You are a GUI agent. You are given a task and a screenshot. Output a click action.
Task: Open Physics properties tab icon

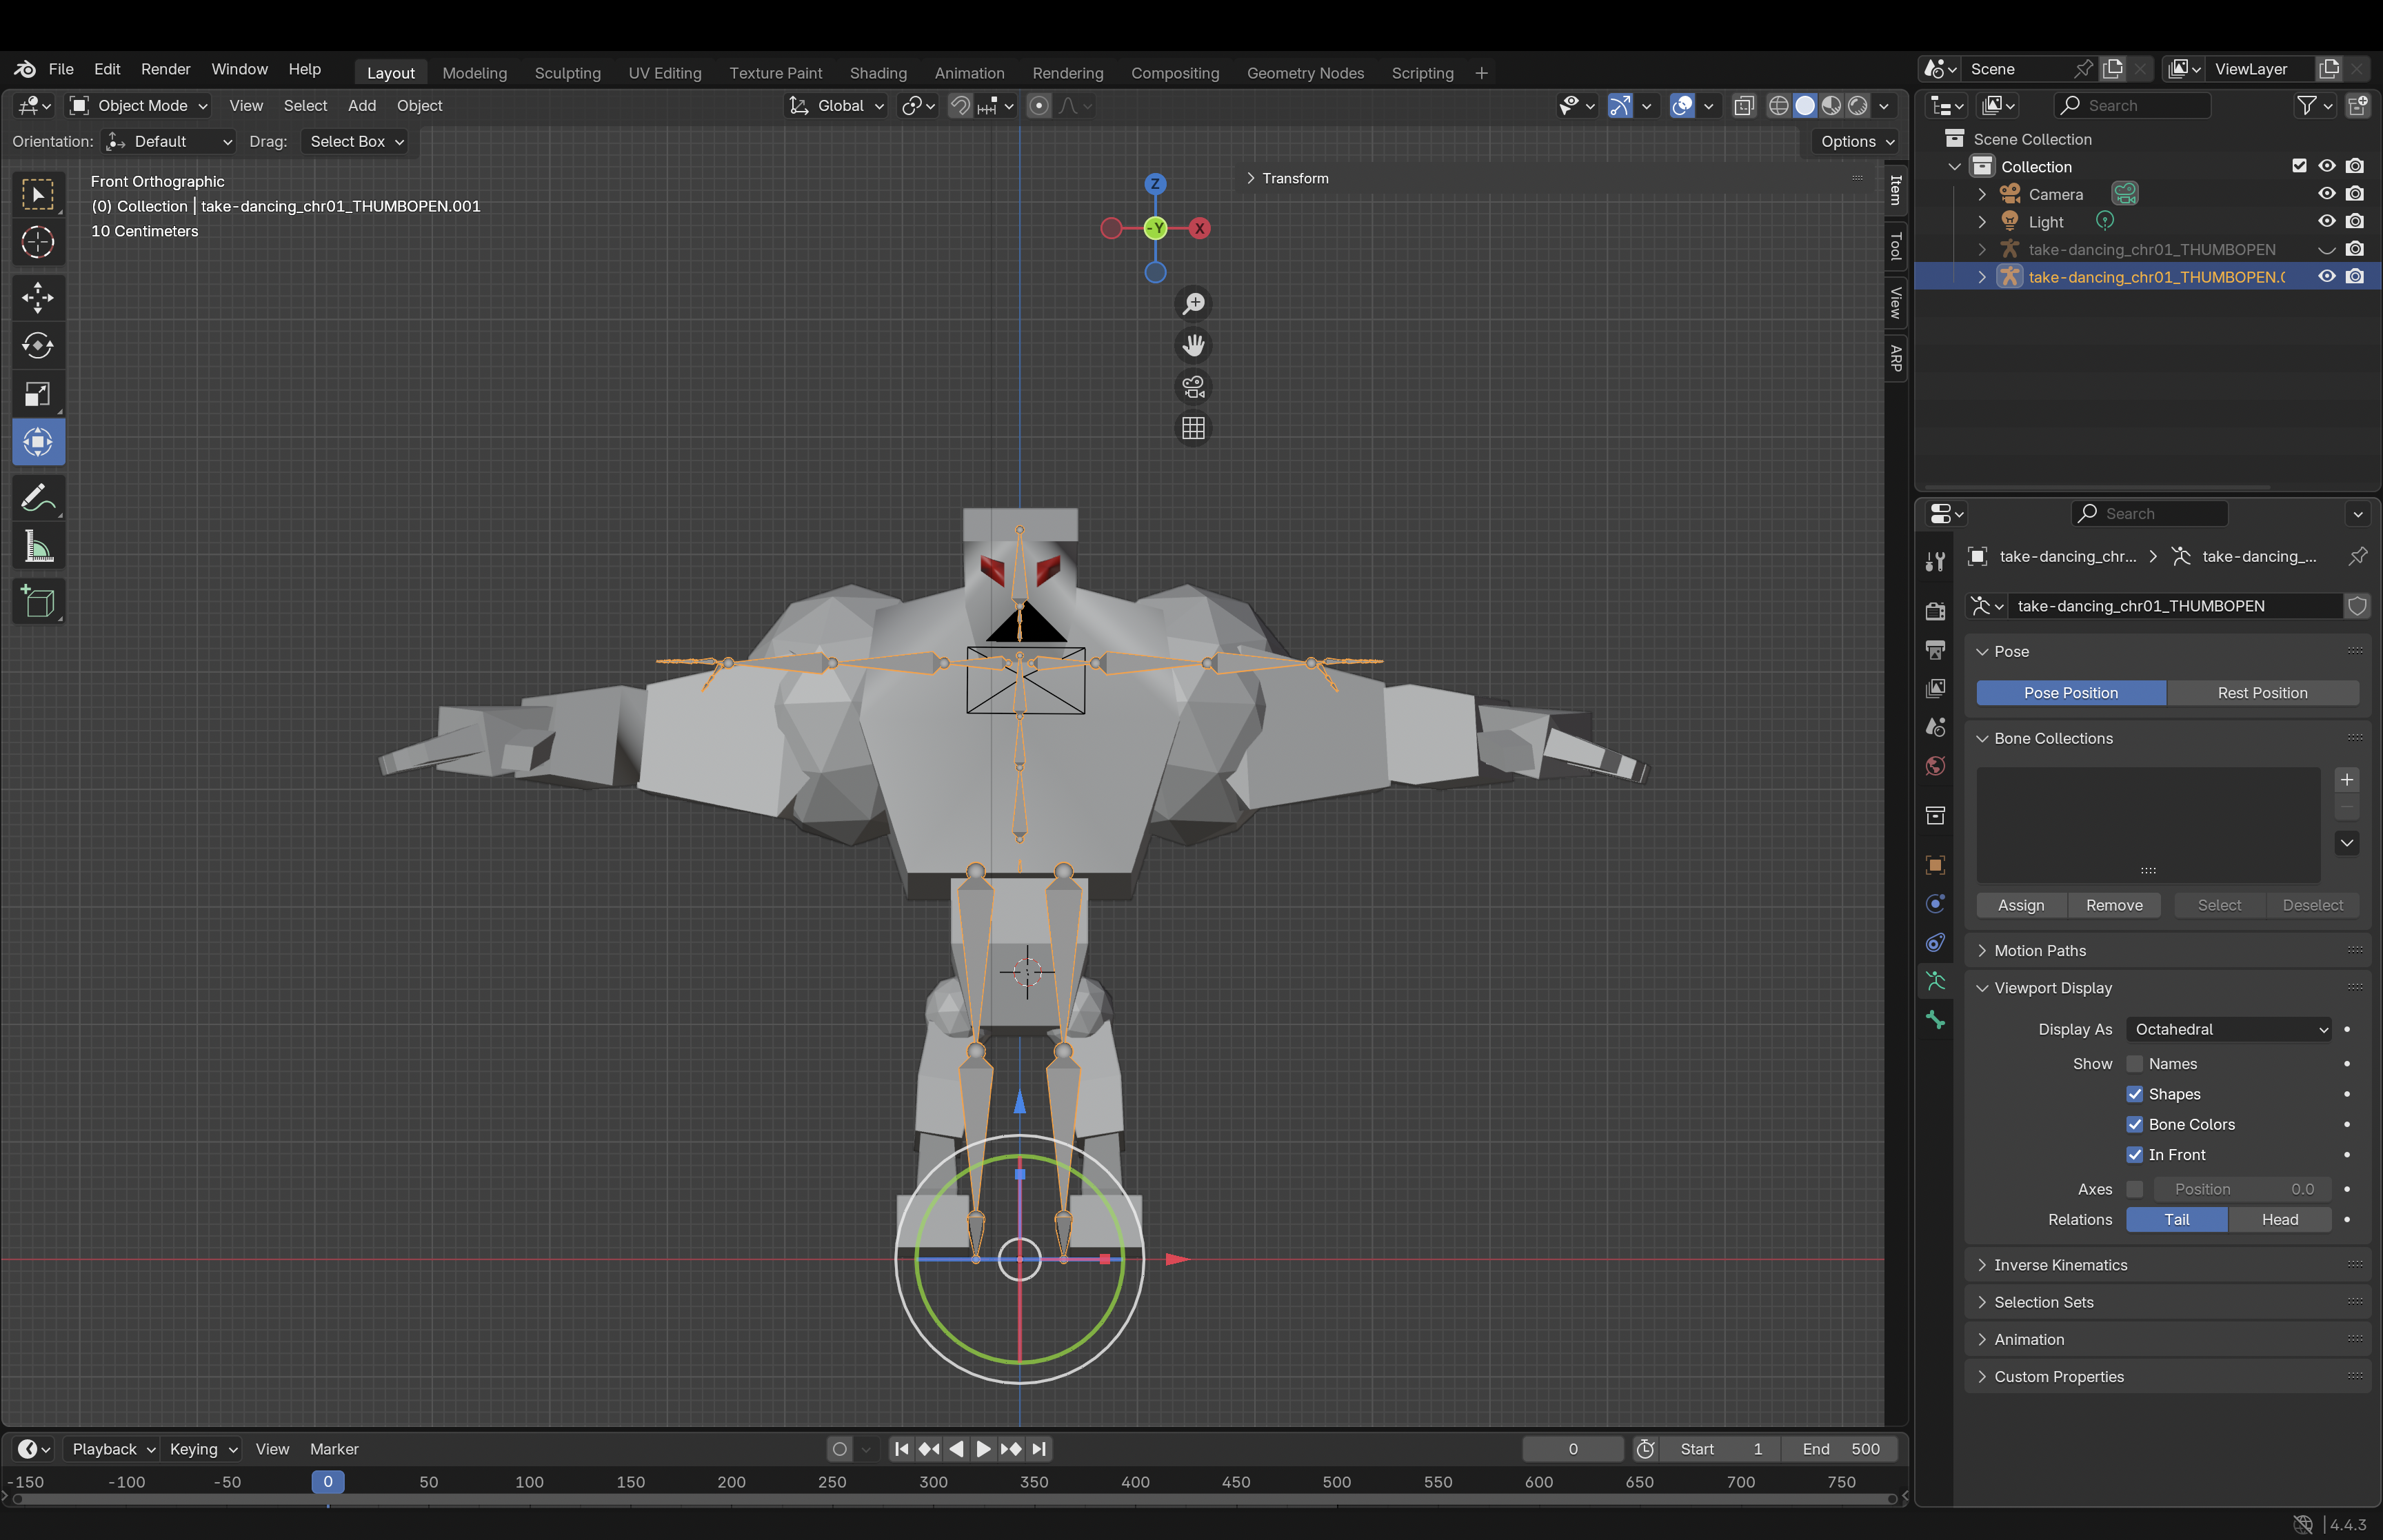pyautogui.click(x=1935, y=903)
